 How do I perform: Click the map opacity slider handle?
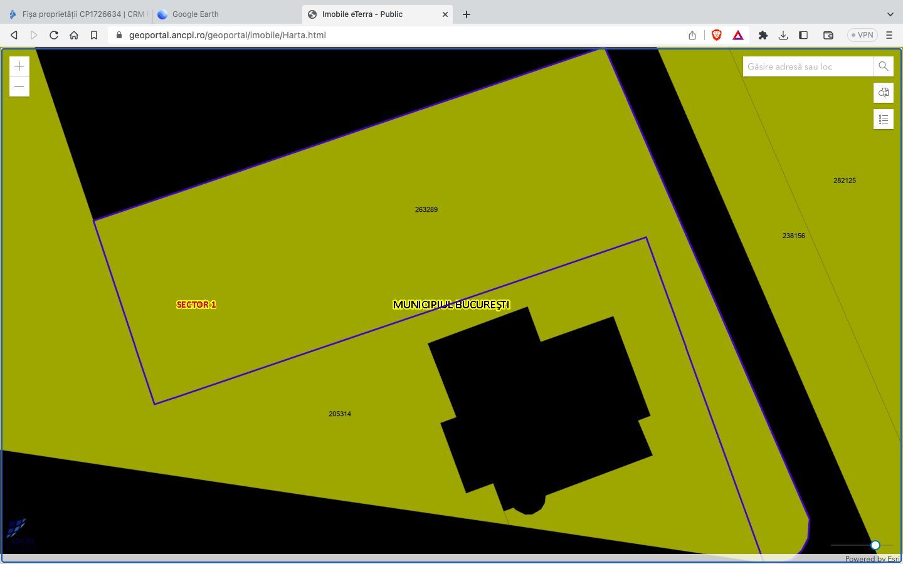[x=875, y=545]
